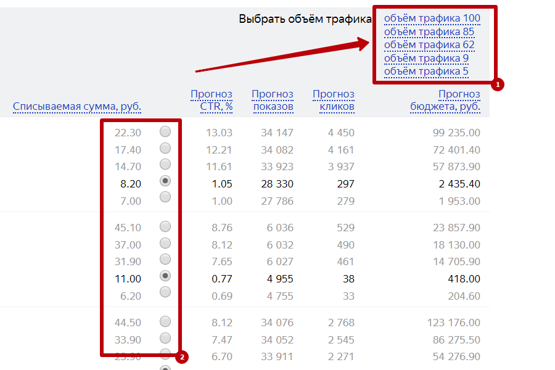Image resolution: width=555 pixels, height=370 pixels.
Task: Open the "Прогноз кликов" header link
Action: click(x=334, y=101)
